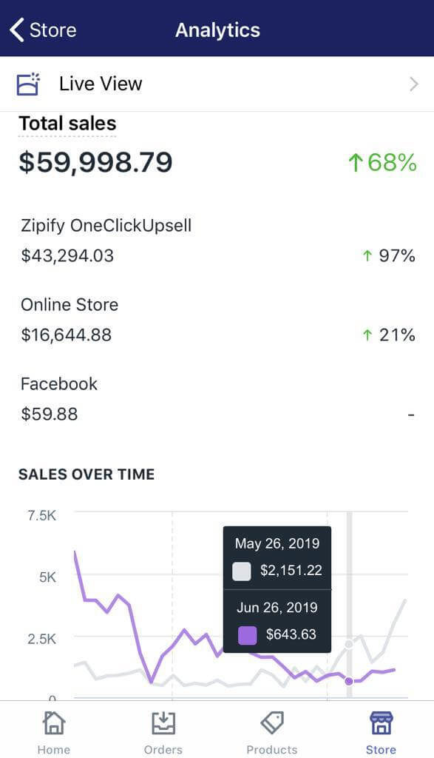Tap the Products tag icon
Viewport: 434px width, 758px height.
272,723
